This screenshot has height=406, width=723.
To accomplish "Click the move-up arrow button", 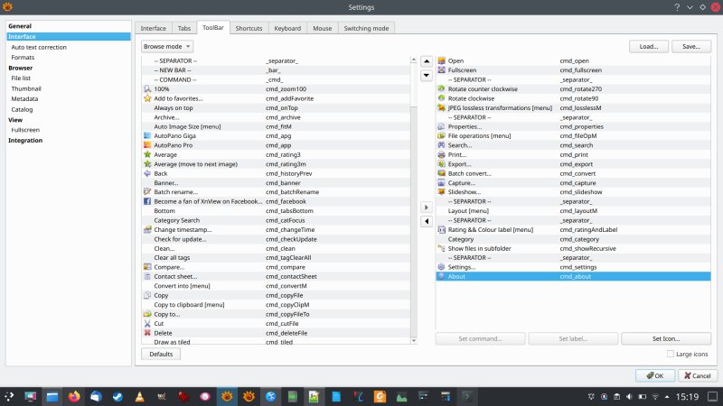I will [x=427, y=61].
